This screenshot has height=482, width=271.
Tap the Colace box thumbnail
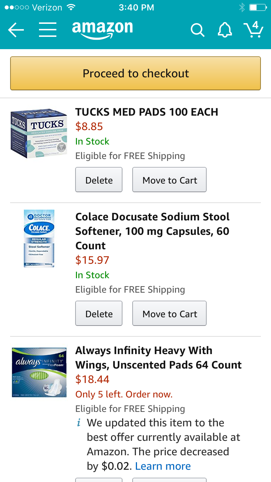pos(39,238)
